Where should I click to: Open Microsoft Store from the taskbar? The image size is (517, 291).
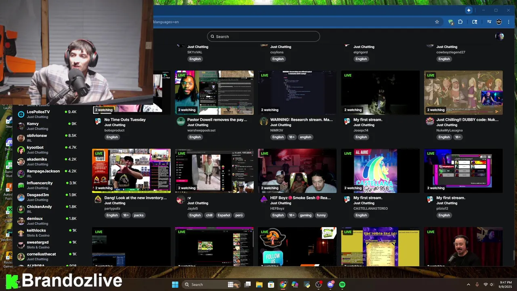point(271,285)
